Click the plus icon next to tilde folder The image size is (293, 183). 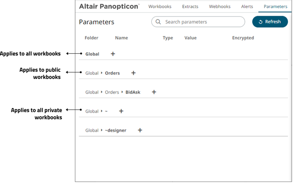[121, 111]
